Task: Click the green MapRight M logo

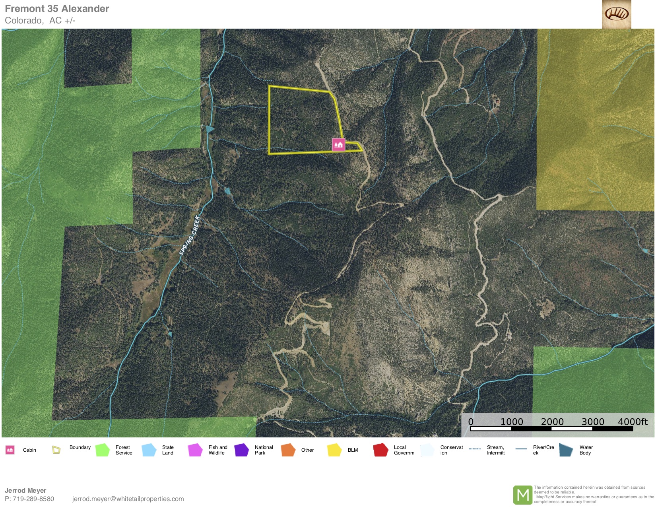Action: 522,495
